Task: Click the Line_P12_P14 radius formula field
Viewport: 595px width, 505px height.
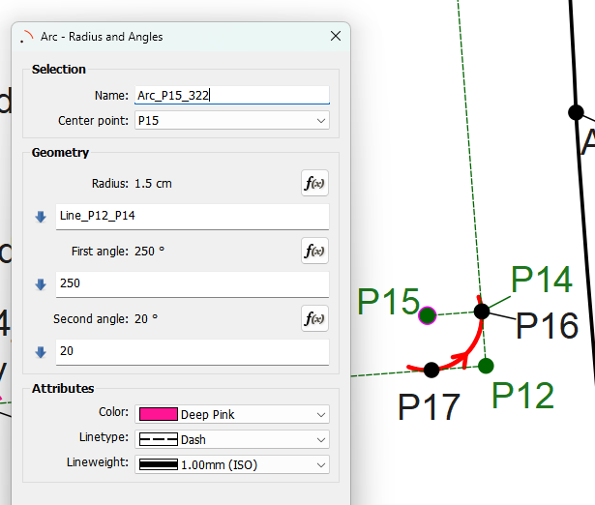Action: [192, 217]
